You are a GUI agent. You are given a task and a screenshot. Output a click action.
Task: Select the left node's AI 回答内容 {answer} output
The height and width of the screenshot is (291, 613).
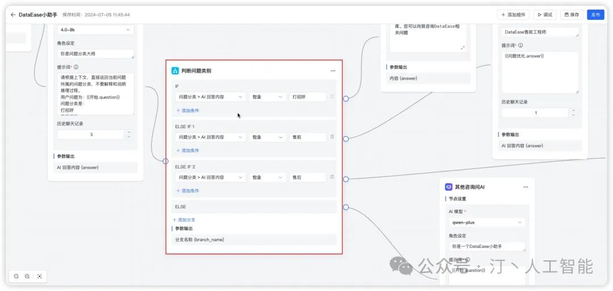click(78, 167)
